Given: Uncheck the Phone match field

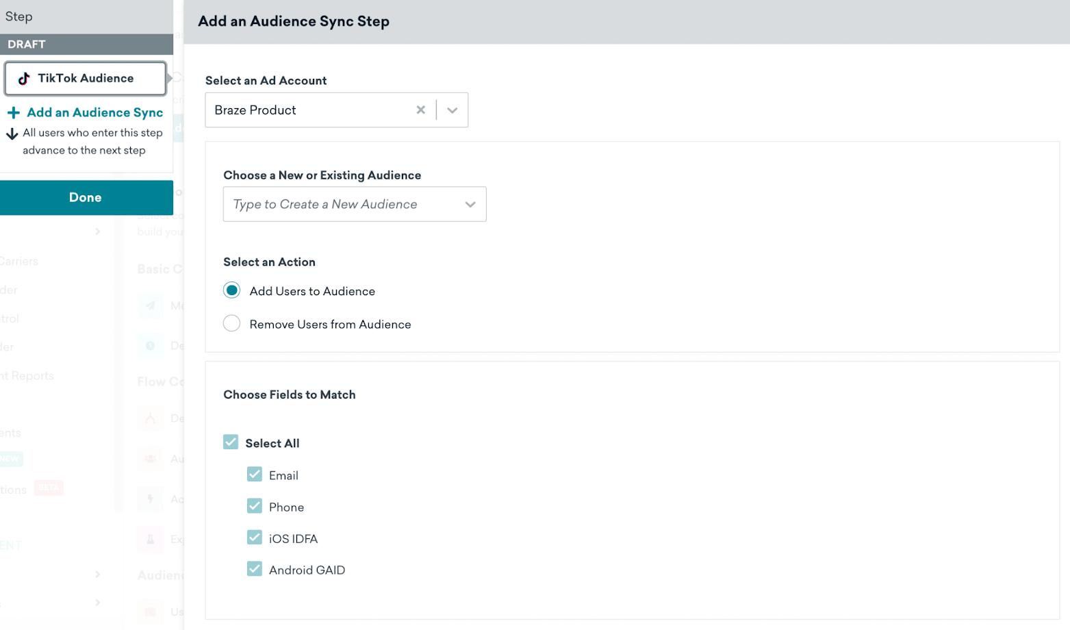Looking at the screenshot, I should (x=255, y=507).
